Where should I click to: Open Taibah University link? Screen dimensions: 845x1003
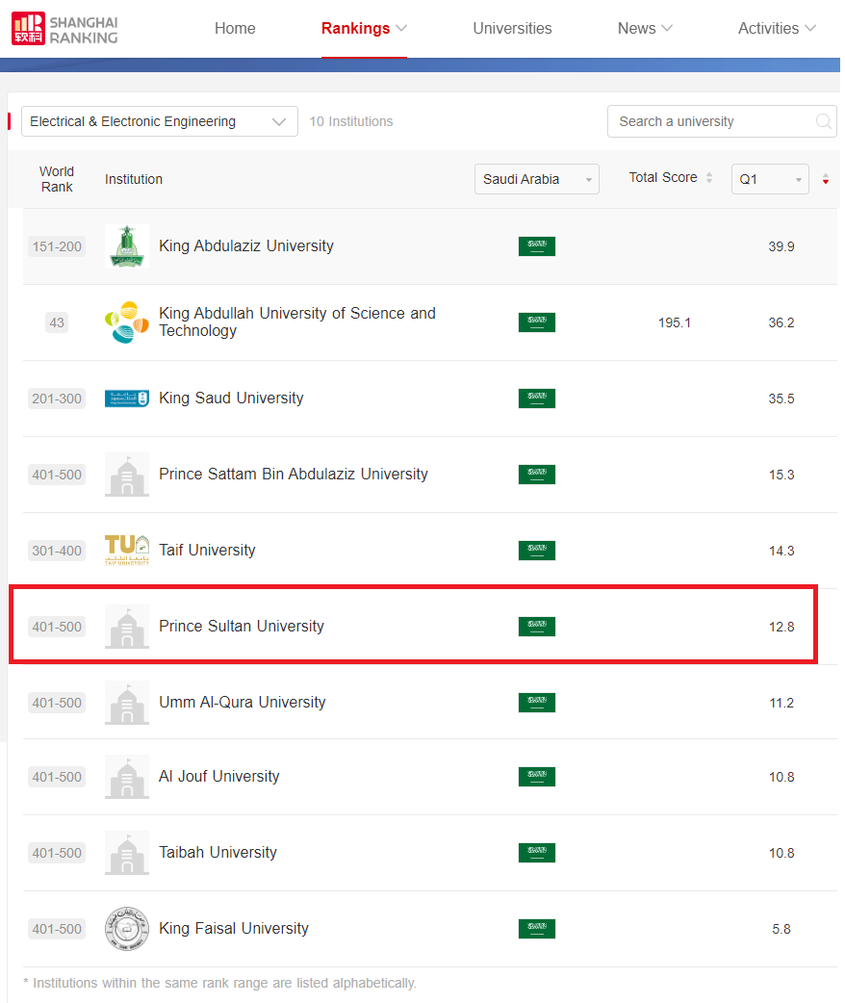pyautogui.click(x=218, y=853)
